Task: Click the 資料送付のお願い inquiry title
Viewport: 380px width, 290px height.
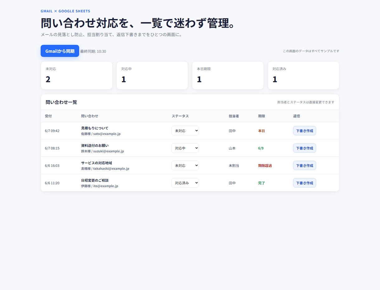Action: pos(95,145)
